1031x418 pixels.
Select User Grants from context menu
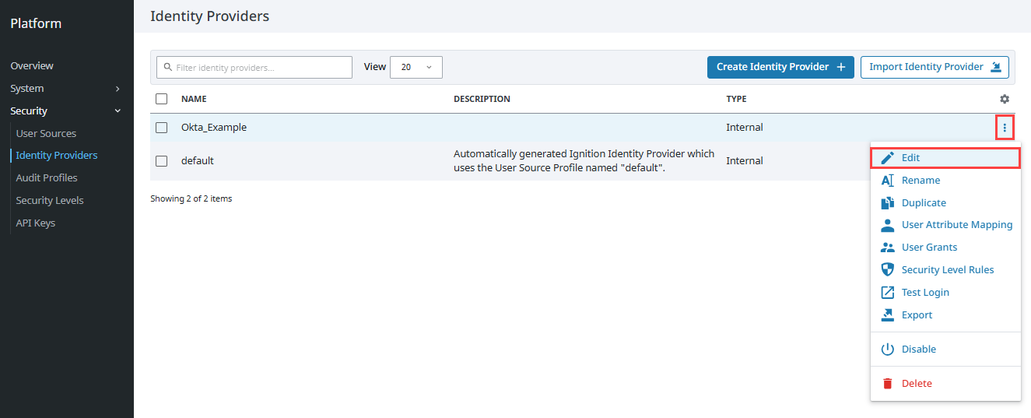[929, 248]
